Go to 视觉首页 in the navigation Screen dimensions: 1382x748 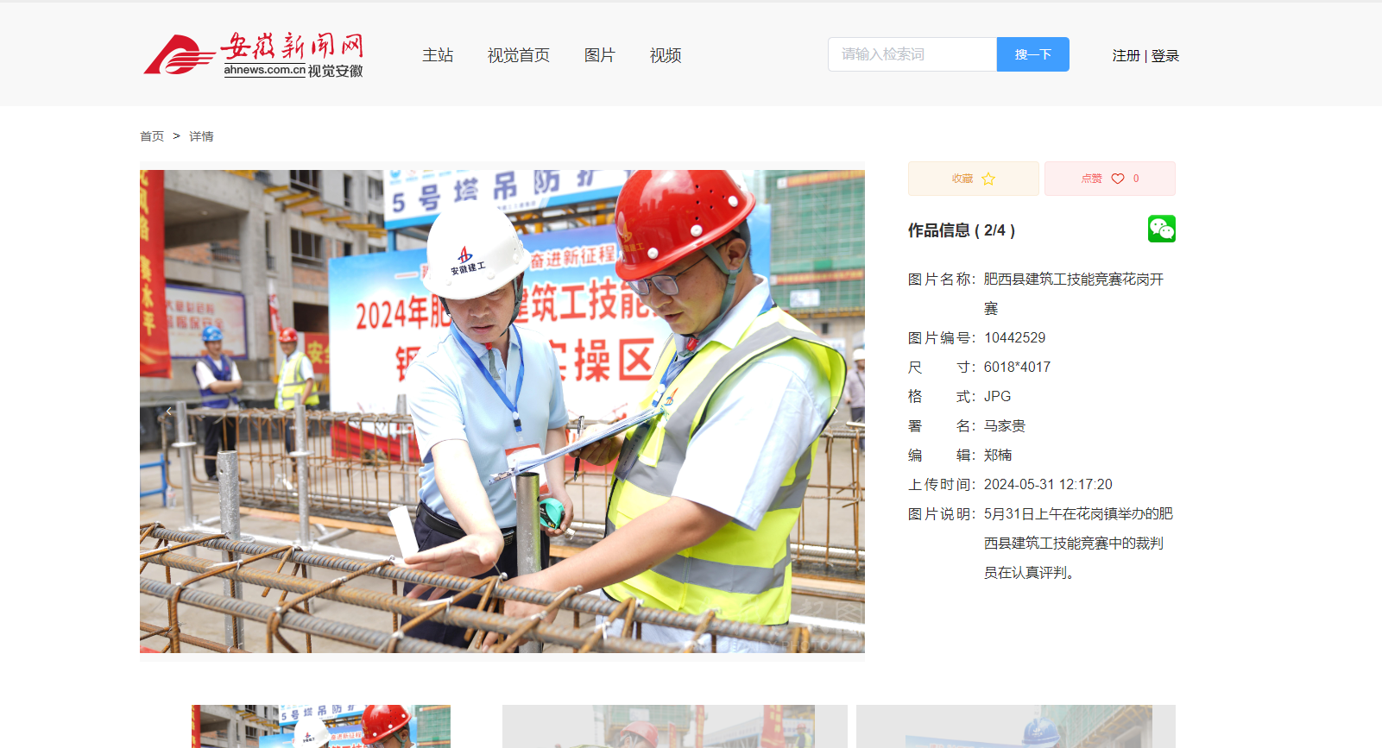(x=518, y=55)
